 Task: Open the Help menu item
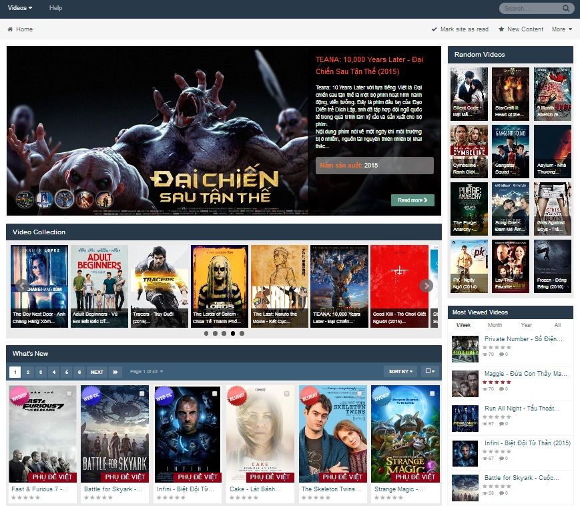coord(55,8)
